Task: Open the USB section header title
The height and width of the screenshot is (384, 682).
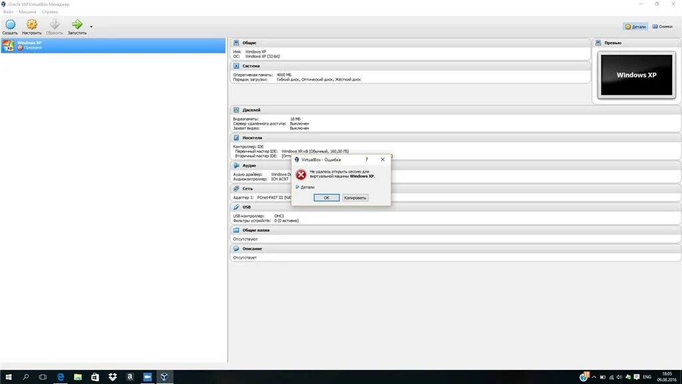Action: [246, 207]
